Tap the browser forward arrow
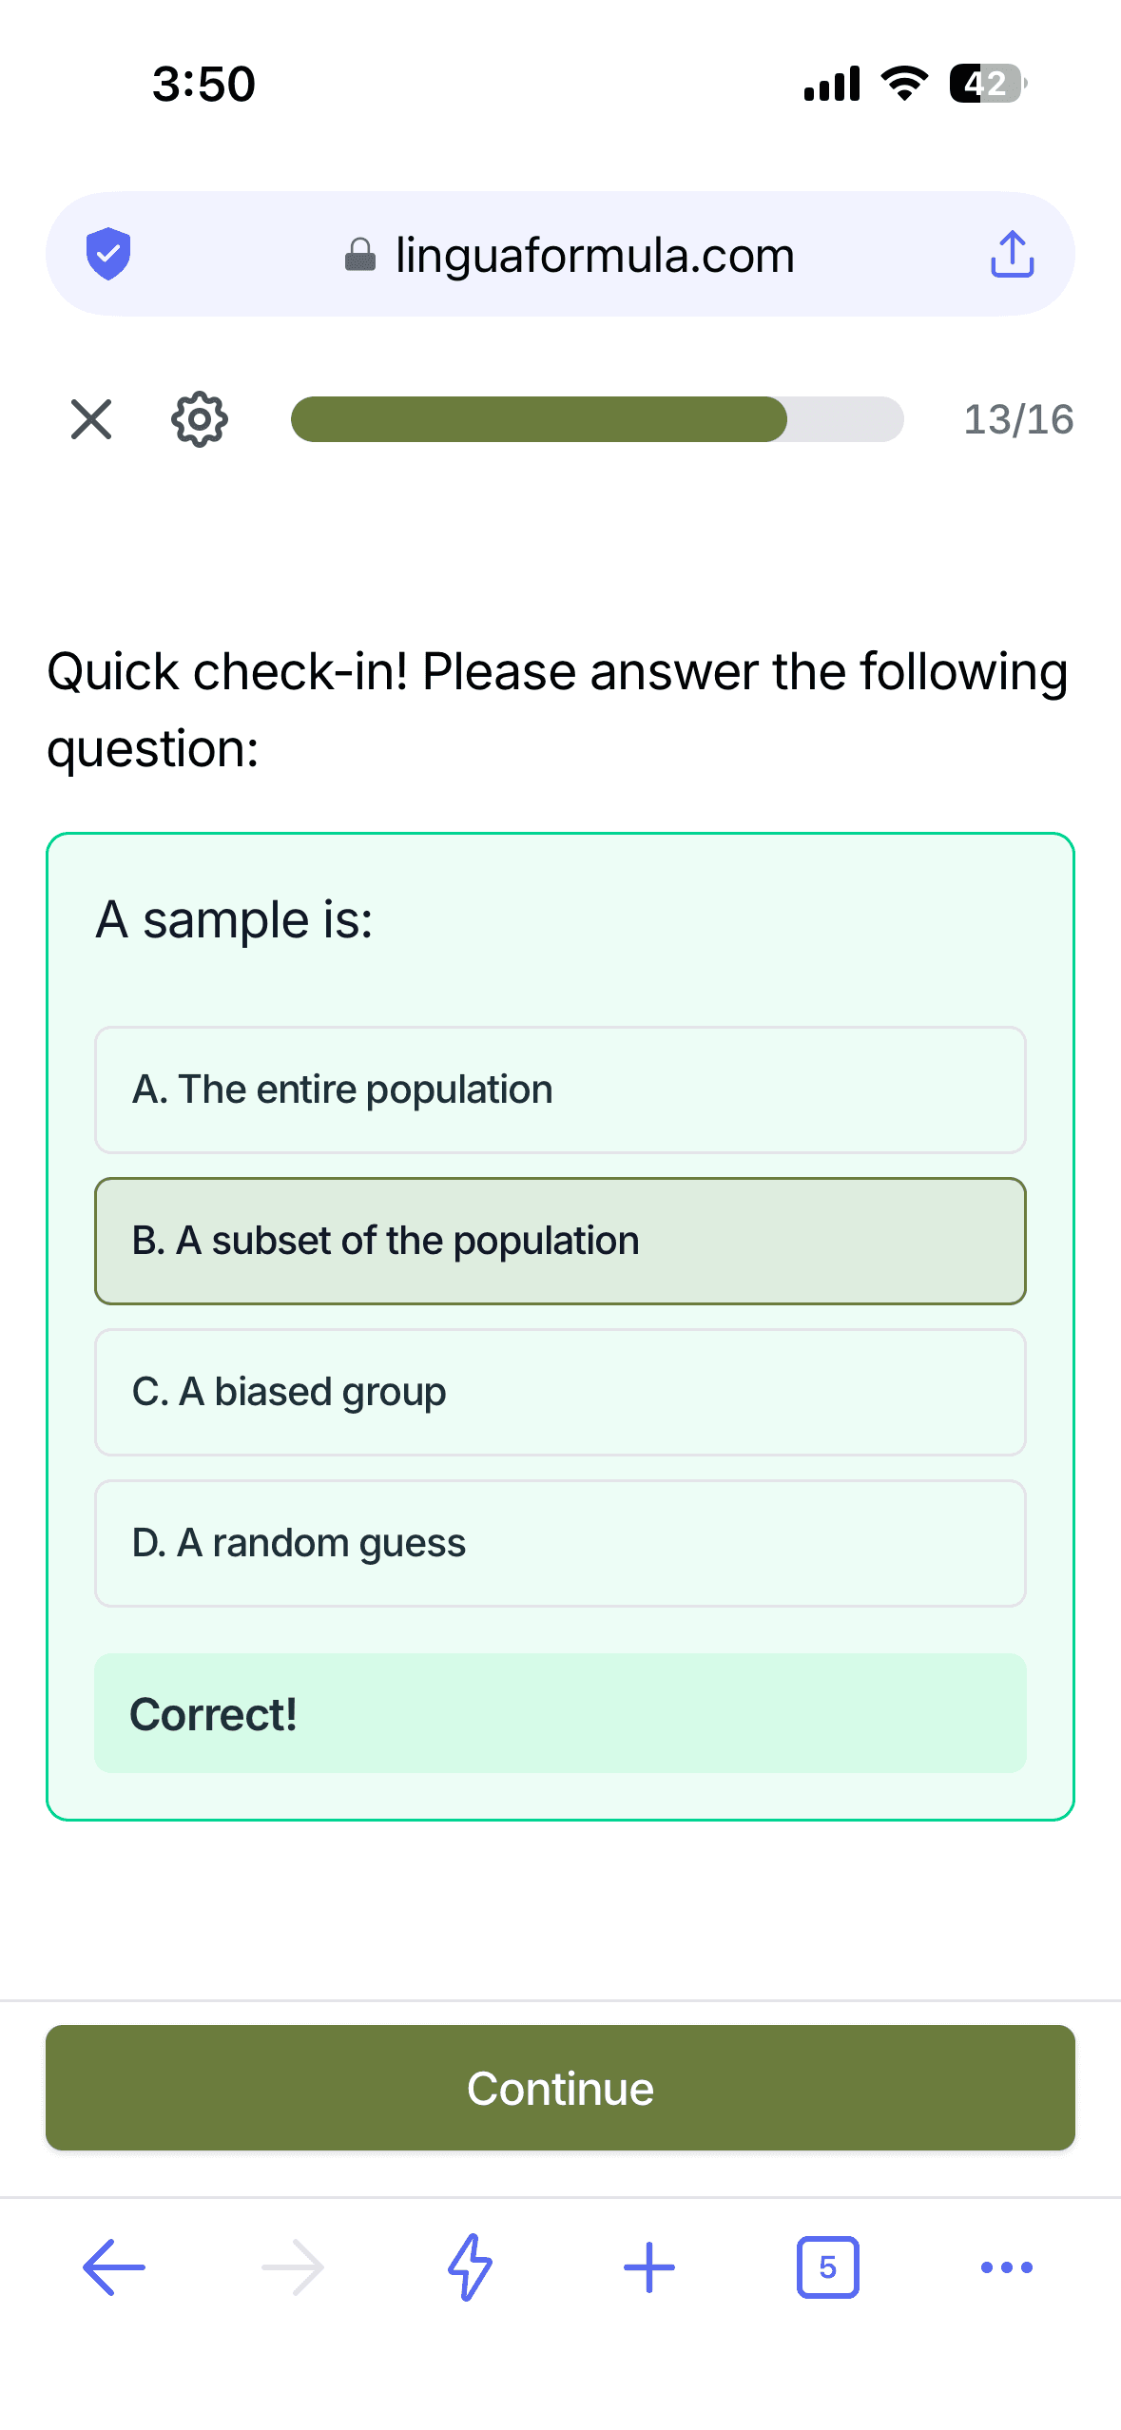This screenshot has height=2430, width=1121. (x=293, y=2267)
